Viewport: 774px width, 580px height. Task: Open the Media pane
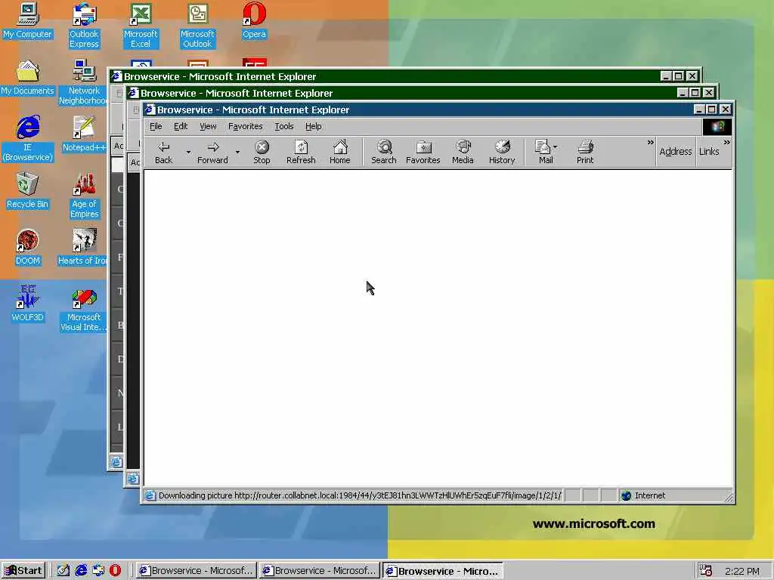coord(463,152)
